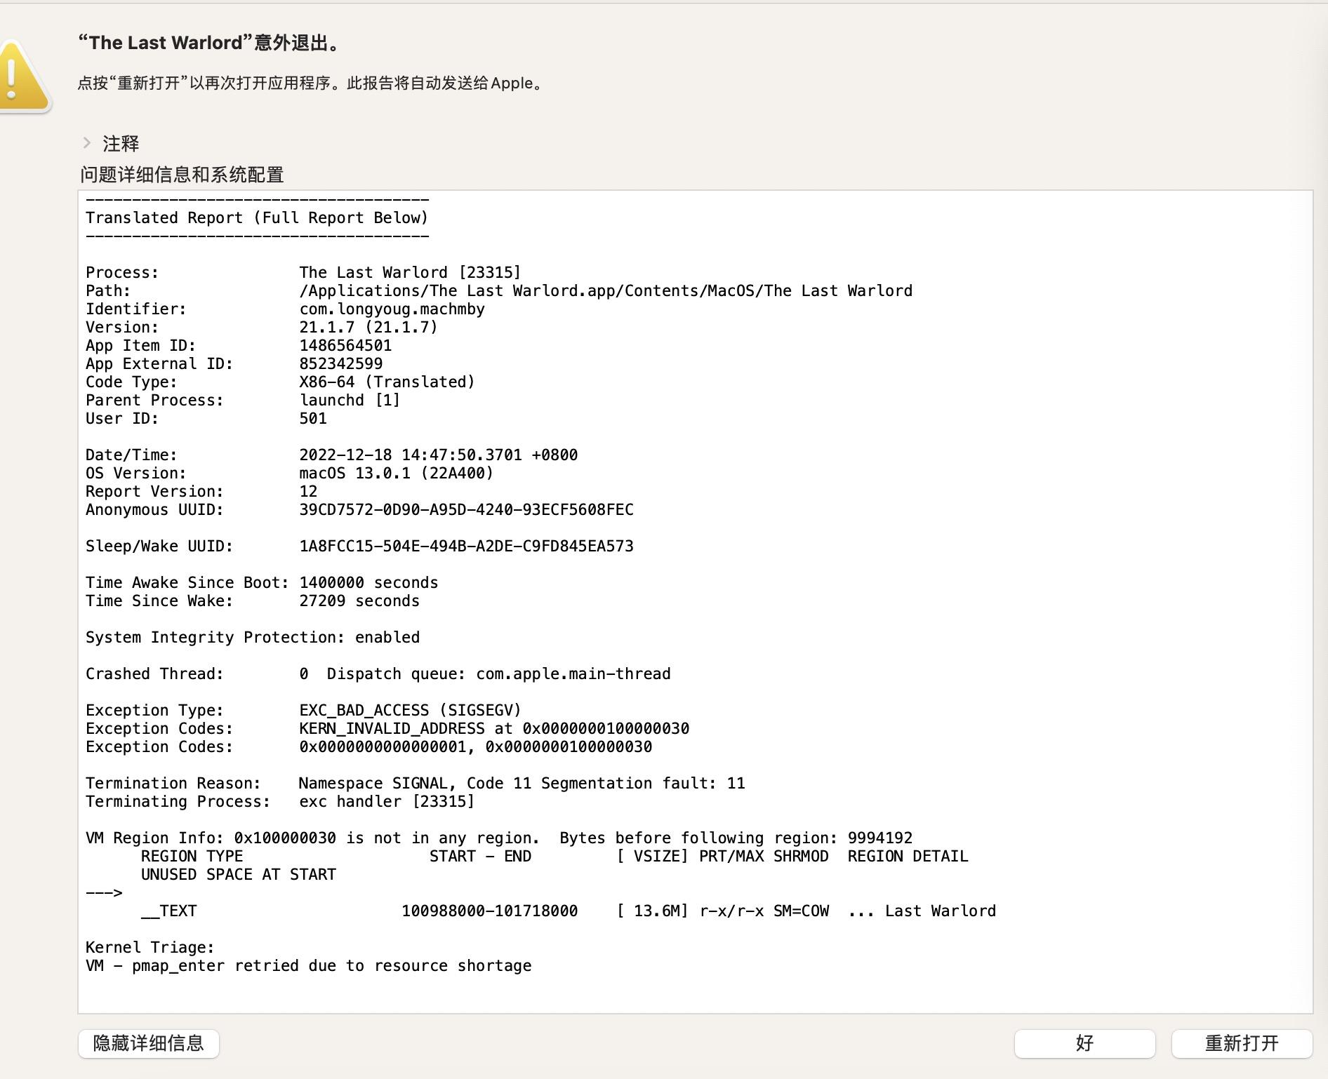Click the __TEXT region row

pyautogui.click(x=569, y=911)
